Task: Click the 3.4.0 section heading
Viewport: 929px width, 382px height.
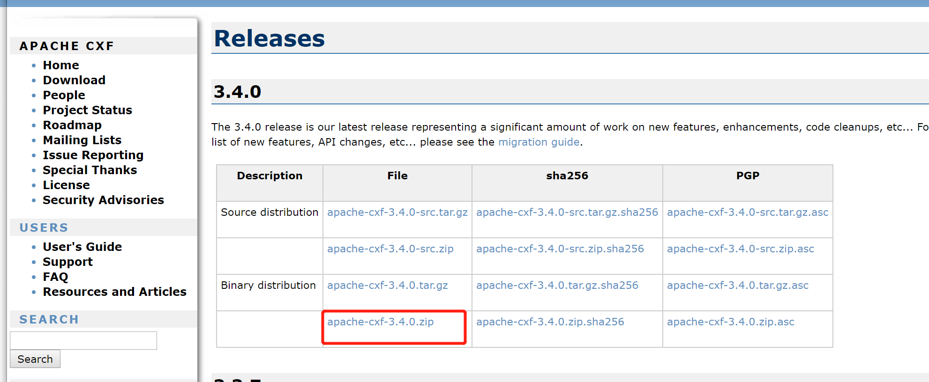Action: pyautogui.click(x=238, y=92)
